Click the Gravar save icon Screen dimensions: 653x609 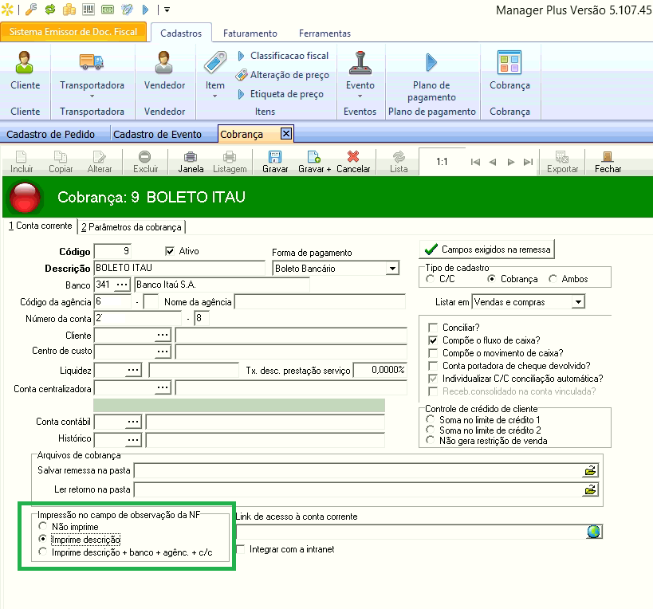pos(274,158)
